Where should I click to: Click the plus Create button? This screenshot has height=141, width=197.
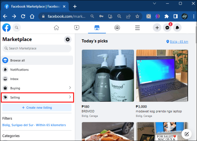tap(157, 28)
